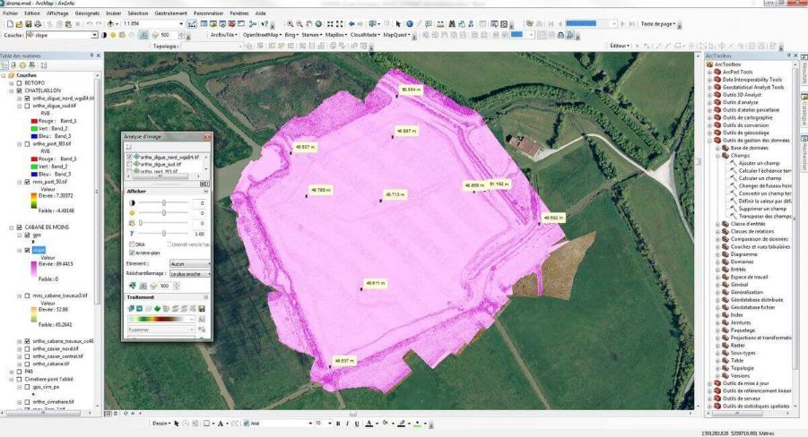Adjust the brightness slider in Afficher

[x=164, y=213]
